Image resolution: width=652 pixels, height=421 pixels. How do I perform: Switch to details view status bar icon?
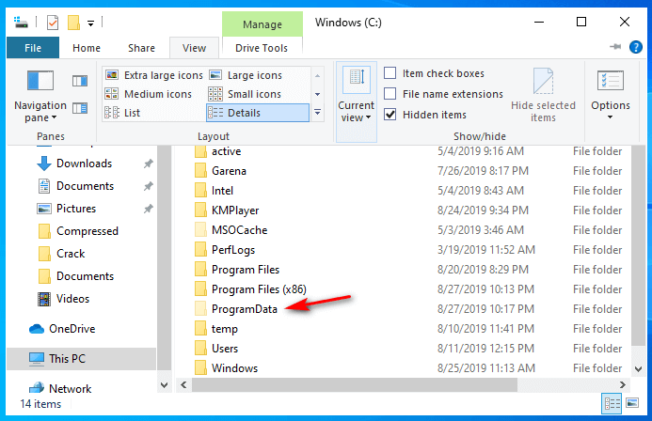(612, 403)
